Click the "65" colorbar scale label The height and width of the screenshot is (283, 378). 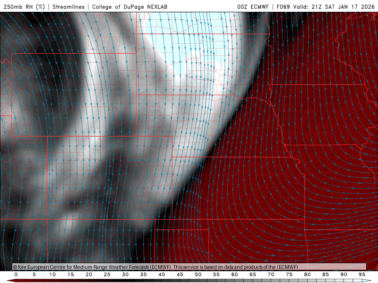(x=253, y=275)
